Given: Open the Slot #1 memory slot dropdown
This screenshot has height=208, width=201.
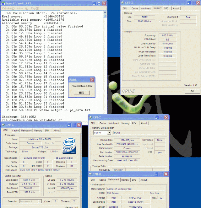Looking at the screenshot, I should (109, 132).
